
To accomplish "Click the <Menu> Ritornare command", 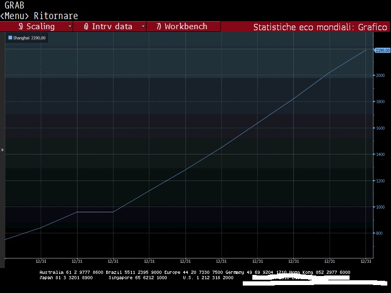I will (x=39, y=16).
